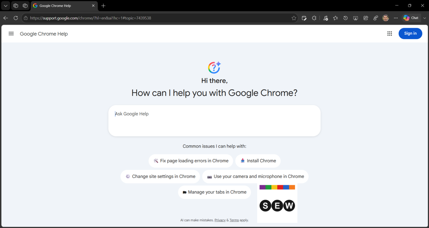
Task: Pick Change site settings in Chrome
Action: (x=160, y=177)
